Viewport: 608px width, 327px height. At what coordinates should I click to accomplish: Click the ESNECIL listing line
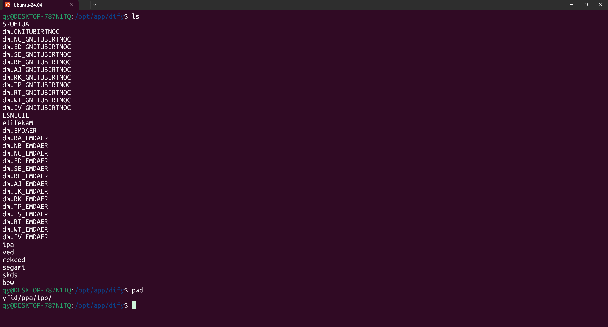(x=16, y=115)
